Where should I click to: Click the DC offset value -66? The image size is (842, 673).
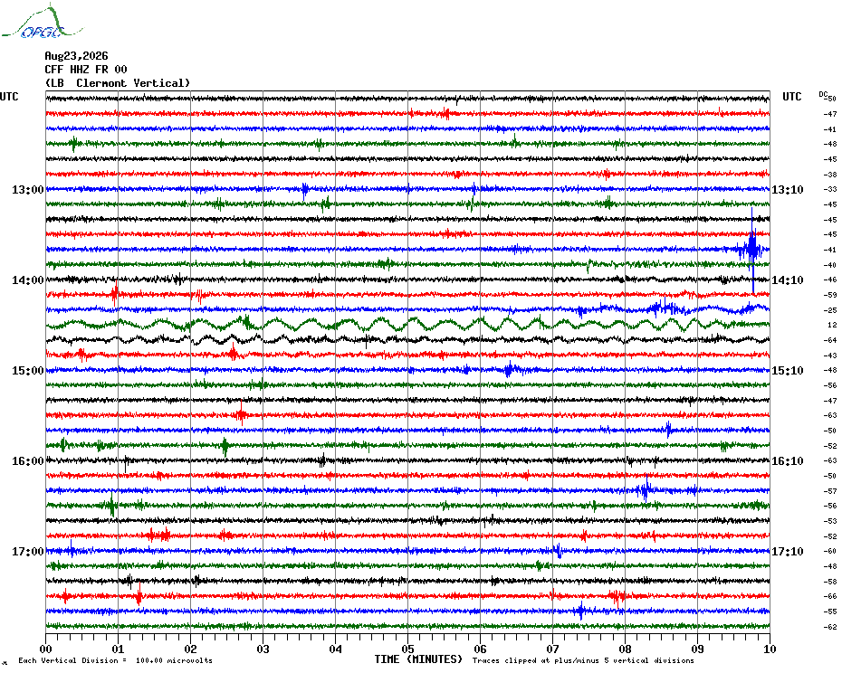pos(830,596)
